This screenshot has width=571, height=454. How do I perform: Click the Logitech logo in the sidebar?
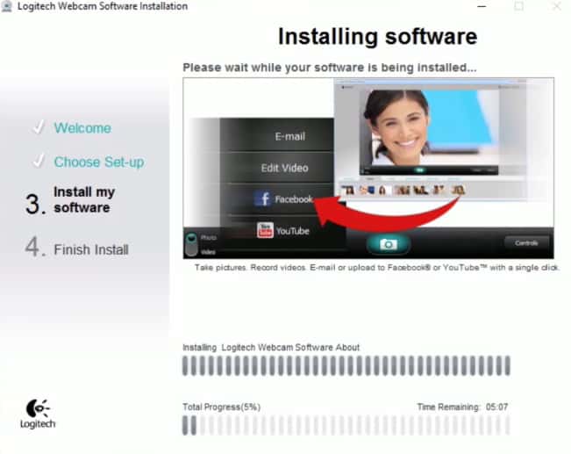tap(38, 414)
